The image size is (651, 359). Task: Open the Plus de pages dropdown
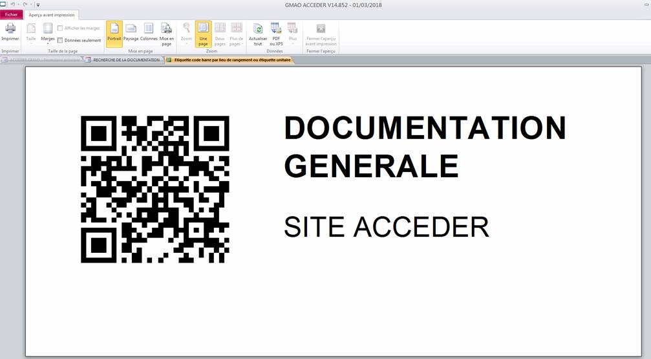(x=236, y=34)
